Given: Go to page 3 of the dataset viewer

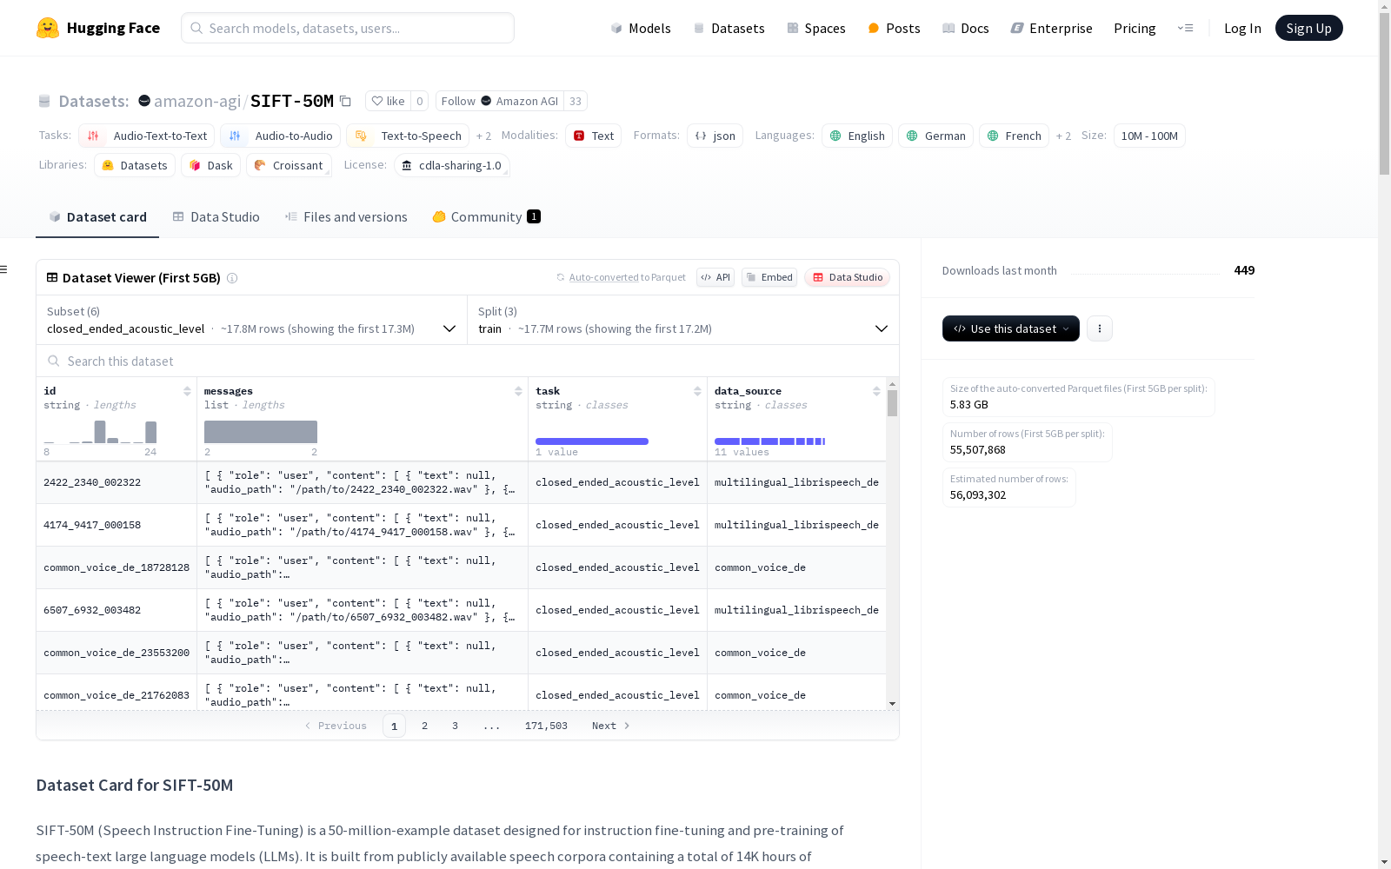Looking at the screenshot, I should tap(455, 726).
